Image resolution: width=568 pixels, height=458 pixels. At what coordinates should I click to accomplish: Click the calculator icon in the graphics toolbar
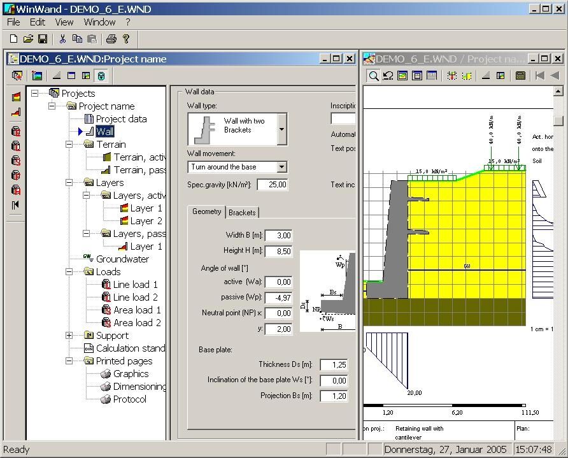pos(520,76)
